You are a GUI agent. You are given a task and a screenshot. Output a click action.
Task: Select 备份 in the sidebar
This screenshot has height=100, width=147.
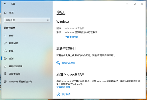pyautogui.click(x=11, y=35)
